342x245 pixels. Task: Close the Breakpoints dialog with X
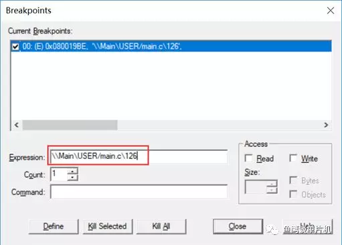(331, 11)
